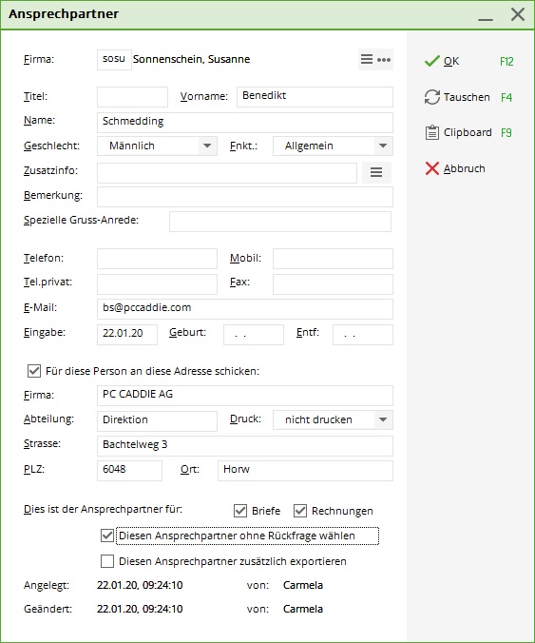The height and width of the screenshot is (643, 535).
Task: Uncheck 'Für diese Person an diese Adresse schicken'
Action: tap(34, 371)
